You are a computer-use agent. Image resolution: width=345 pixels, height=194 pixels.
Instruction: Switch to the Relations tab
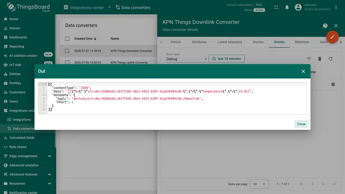pos(302,42)
